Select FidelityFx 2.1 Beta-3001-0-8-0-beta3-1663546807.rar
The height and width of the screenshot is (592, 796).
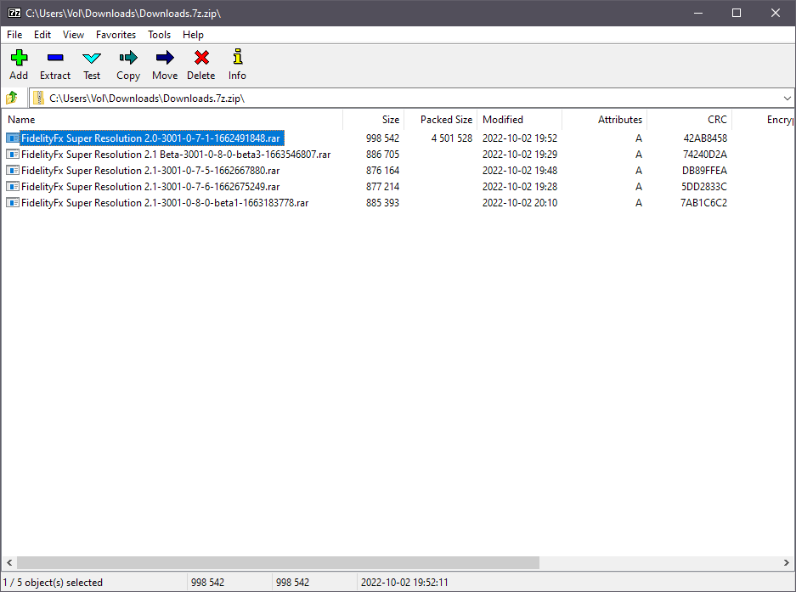tap(176, 155)
